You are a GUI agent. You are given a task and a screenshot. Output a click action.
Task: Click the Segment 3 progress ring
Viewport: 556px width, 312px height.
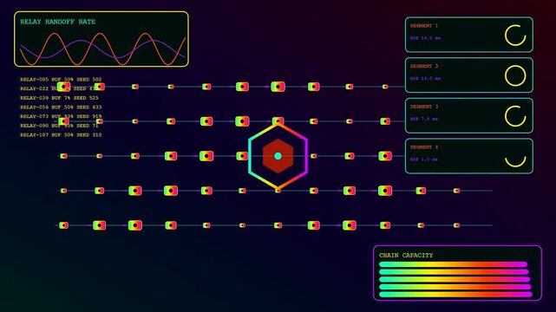click(515, 116)
